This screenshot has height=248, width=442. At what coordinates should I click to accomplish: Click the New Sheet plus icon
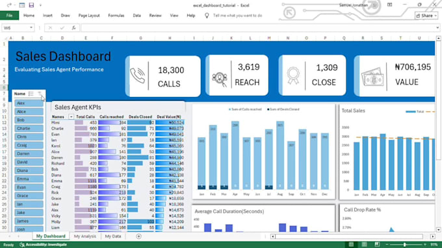click(x=138, y=236)
